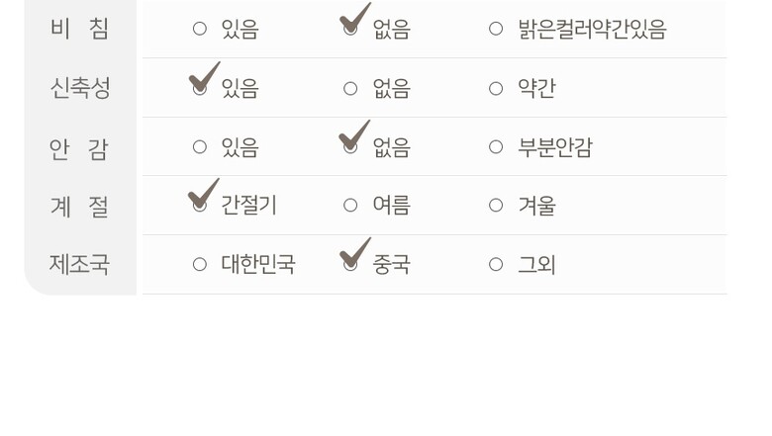Image resolution: width=772 pixels, height=436 pixels.
Task: Select 있음 radio in 안감 row
Action: click(200, 147)
